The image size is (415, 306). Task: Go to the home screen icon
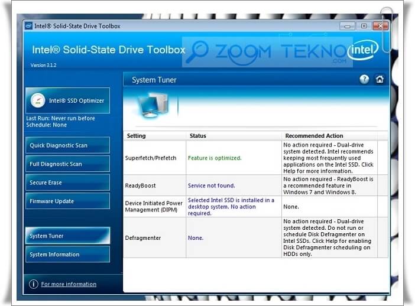click(380, 79)
